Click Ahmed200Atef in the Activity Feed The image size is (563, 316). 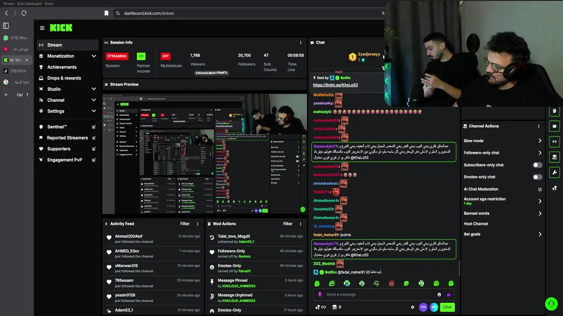(129, 237)
